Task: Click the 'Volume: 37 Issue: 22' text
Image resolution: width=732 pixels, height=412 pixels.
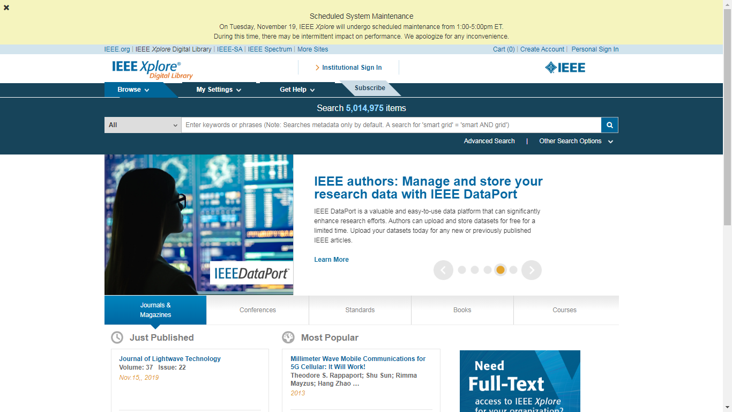Action: (152, 367)
